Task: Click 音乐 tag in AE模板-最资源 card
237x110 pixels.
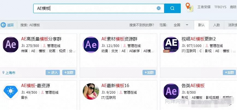Action: pos(24,98)
